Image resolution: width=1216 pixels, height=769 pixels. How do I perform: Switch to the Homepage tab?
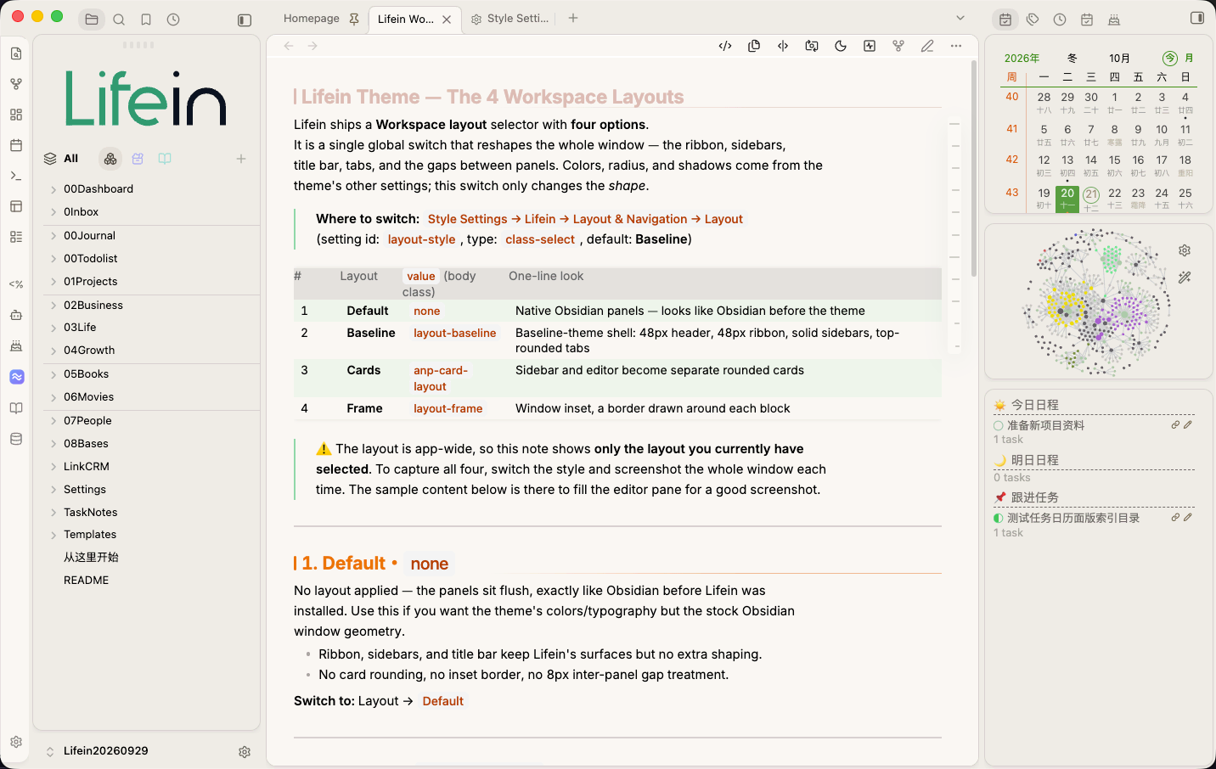312,19
